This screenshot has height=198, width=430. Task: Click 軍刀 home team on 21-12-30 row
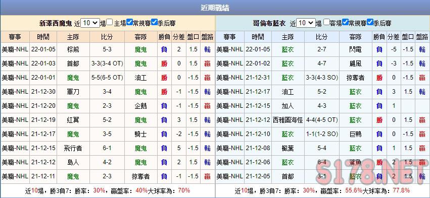[x=73, y=92]
